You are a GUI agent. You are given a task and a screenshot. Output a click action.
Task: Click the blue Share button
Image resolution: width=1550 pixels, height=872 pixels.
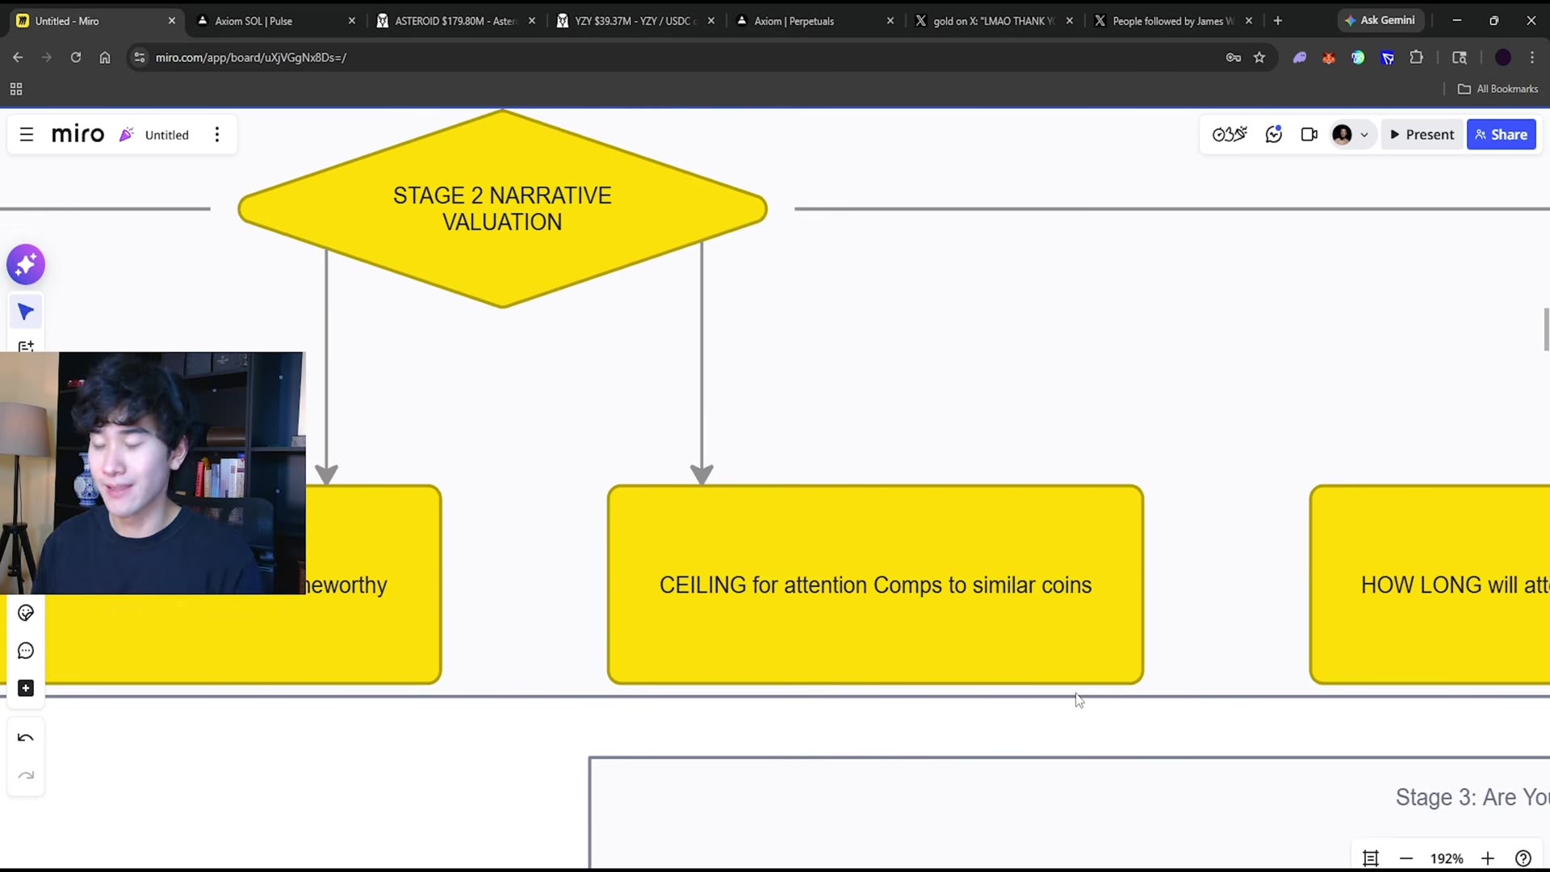tap(1501, 135)
